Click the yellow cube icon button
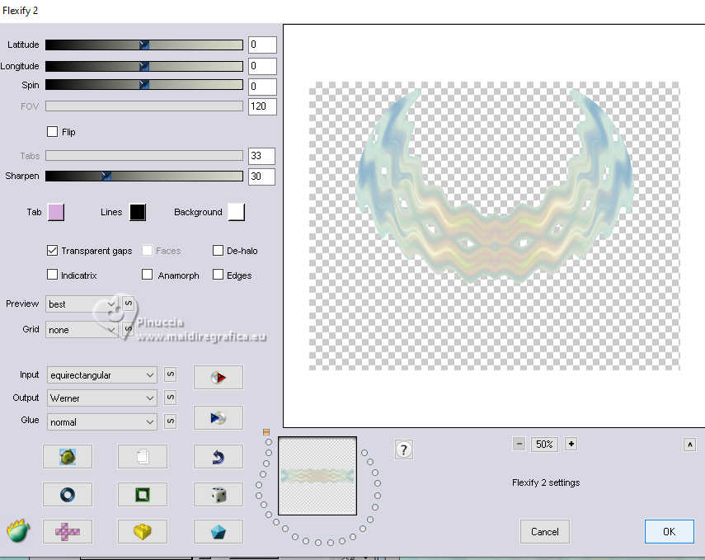This screenshot has width=705, height=560. point(143,532)
